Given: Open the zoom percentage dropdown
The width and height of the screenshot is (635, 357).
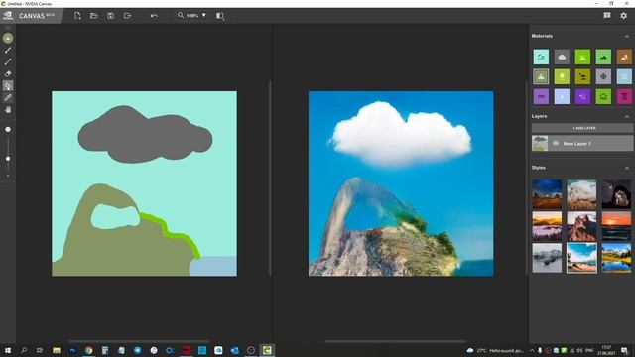Looking at the screenshot, I should 204,16.
